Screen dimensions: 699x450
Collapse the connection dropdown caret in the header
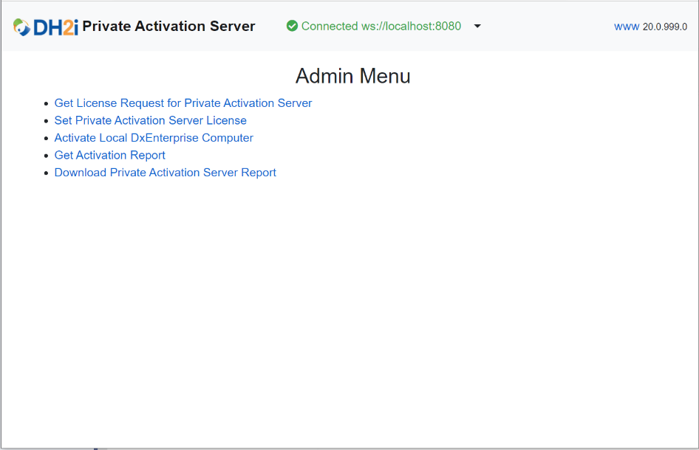[x=477, y=26]
